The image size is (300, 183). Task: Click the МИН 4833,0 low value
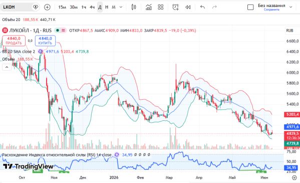coord(131,31)
